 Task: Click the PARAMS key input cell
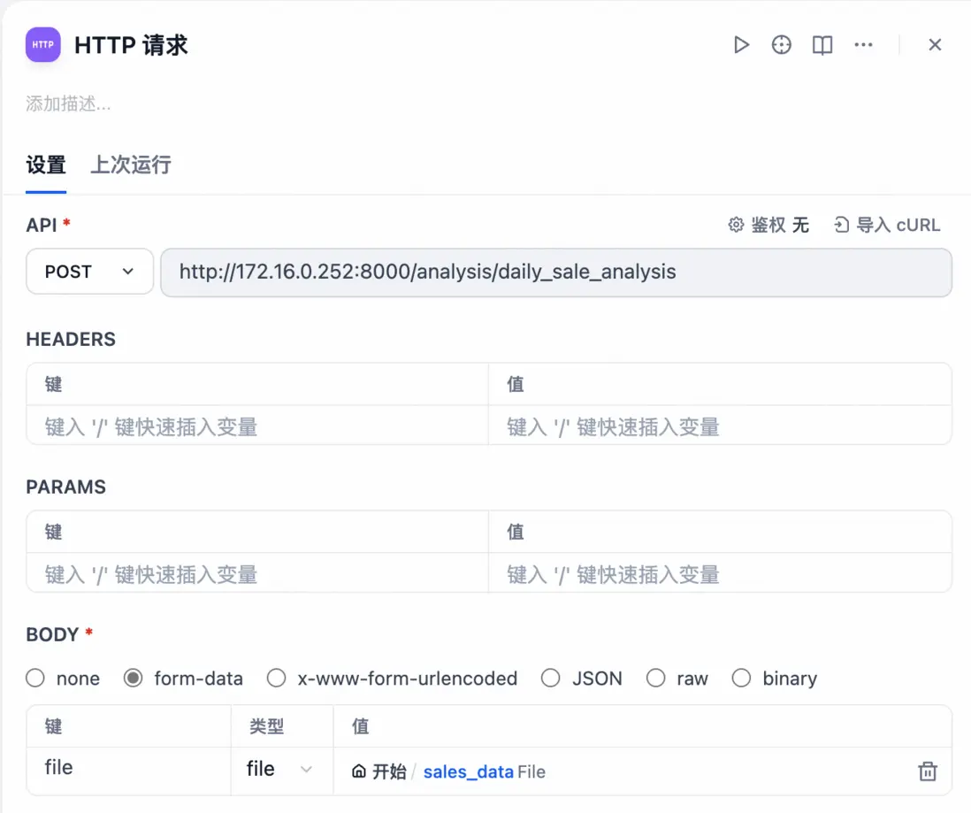click(257, 574)
